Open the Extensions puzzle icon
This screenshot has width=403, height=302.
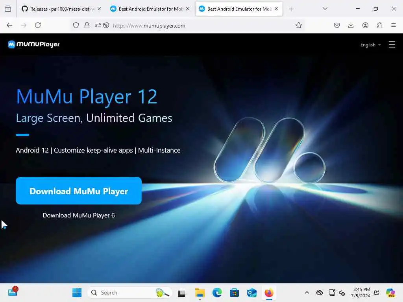pos(379,25)
